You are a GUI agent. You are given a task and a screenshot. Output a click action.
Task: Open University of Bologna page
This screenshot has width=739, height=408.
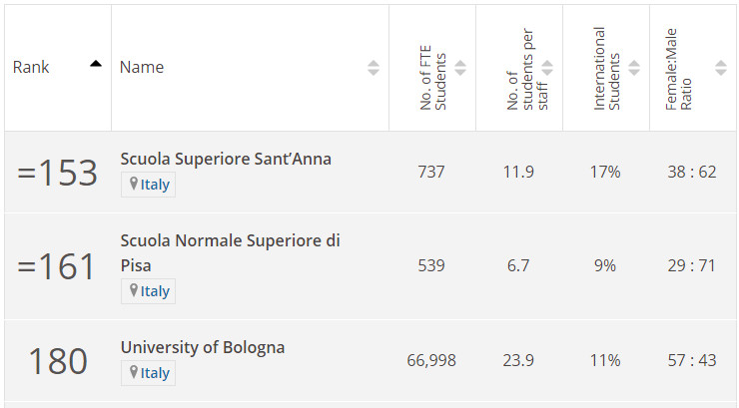pos(203,347)
